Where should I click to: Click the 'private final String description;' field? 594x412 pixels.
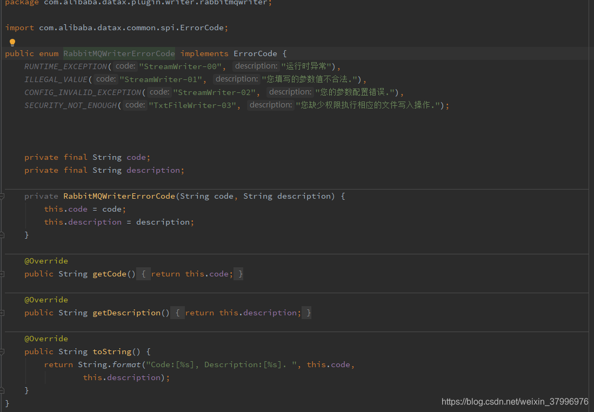point(104,170)
